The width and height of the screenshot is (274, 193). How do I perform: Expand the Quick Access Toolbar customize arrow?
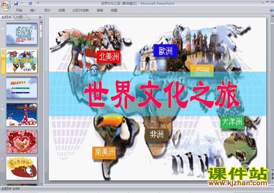point(38,3)
